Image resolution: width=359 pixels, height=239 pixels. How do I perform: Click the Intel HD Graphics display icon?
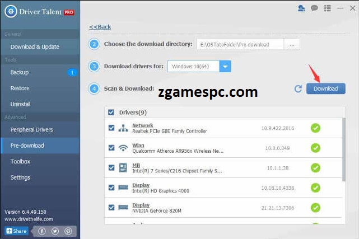(123, 188)
